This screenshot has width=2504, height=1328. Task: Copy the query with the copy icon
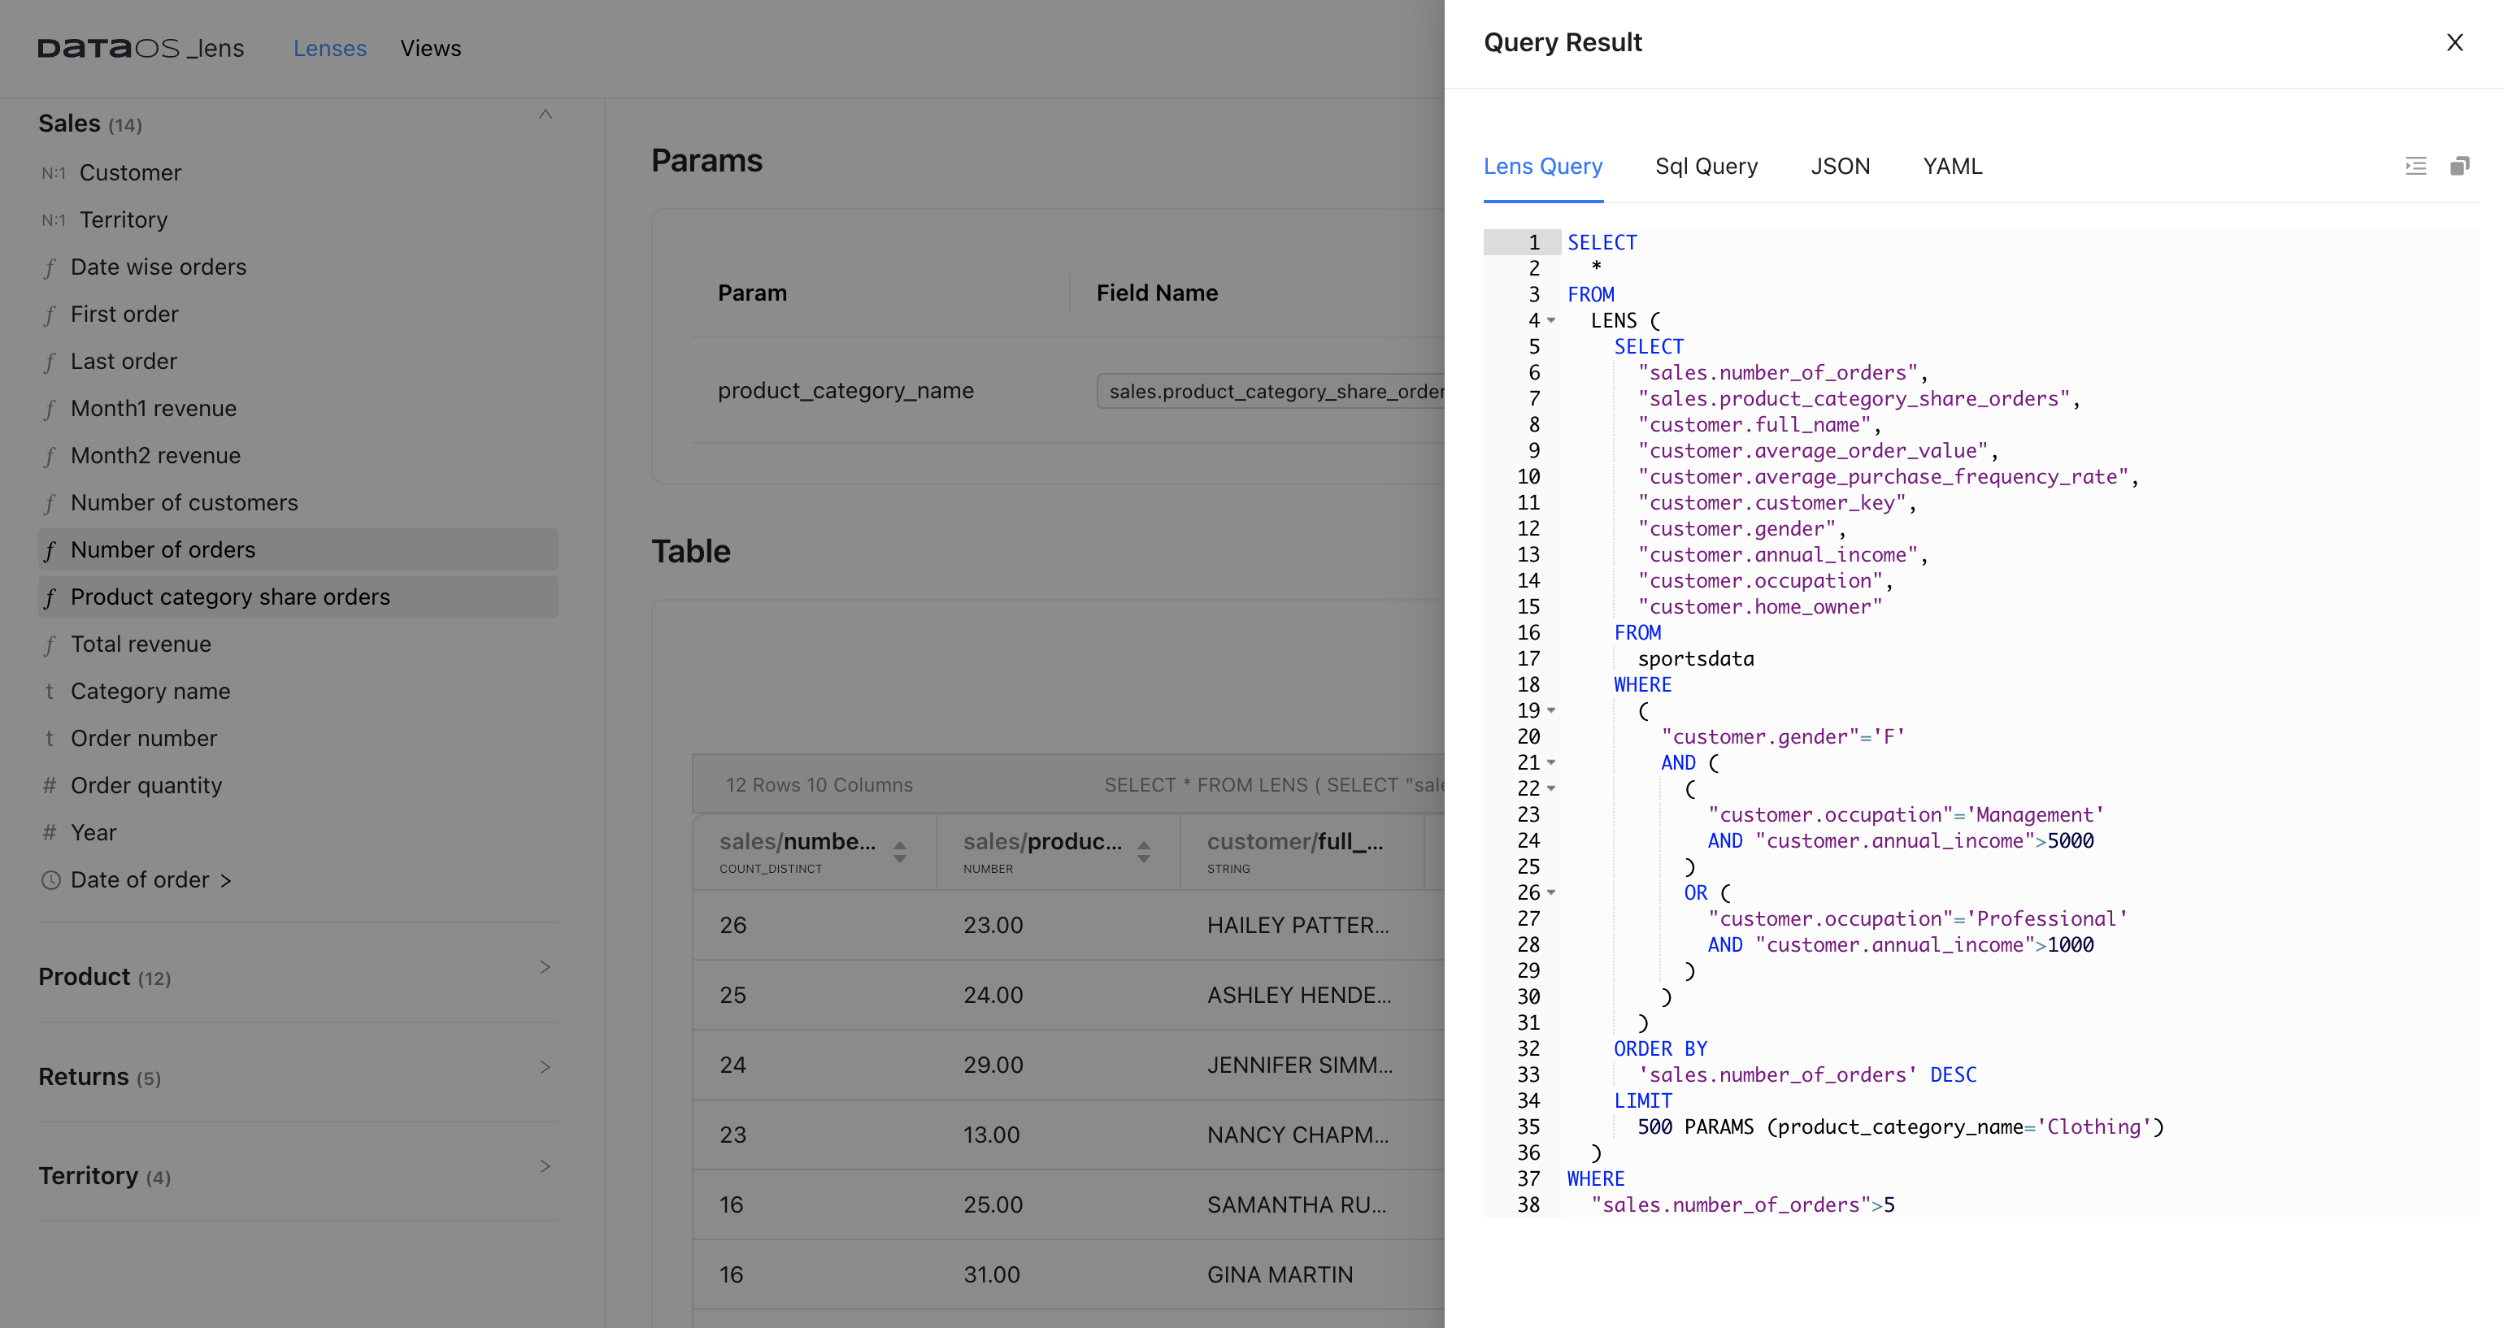click(x=2459, y=166)
